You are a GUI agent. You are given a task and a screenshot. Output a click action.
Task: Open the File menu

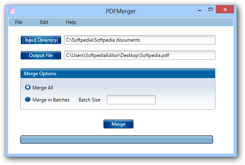[19, 22]
